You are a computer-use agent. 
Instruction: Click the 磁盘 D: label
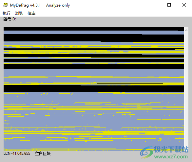point(10,19)
